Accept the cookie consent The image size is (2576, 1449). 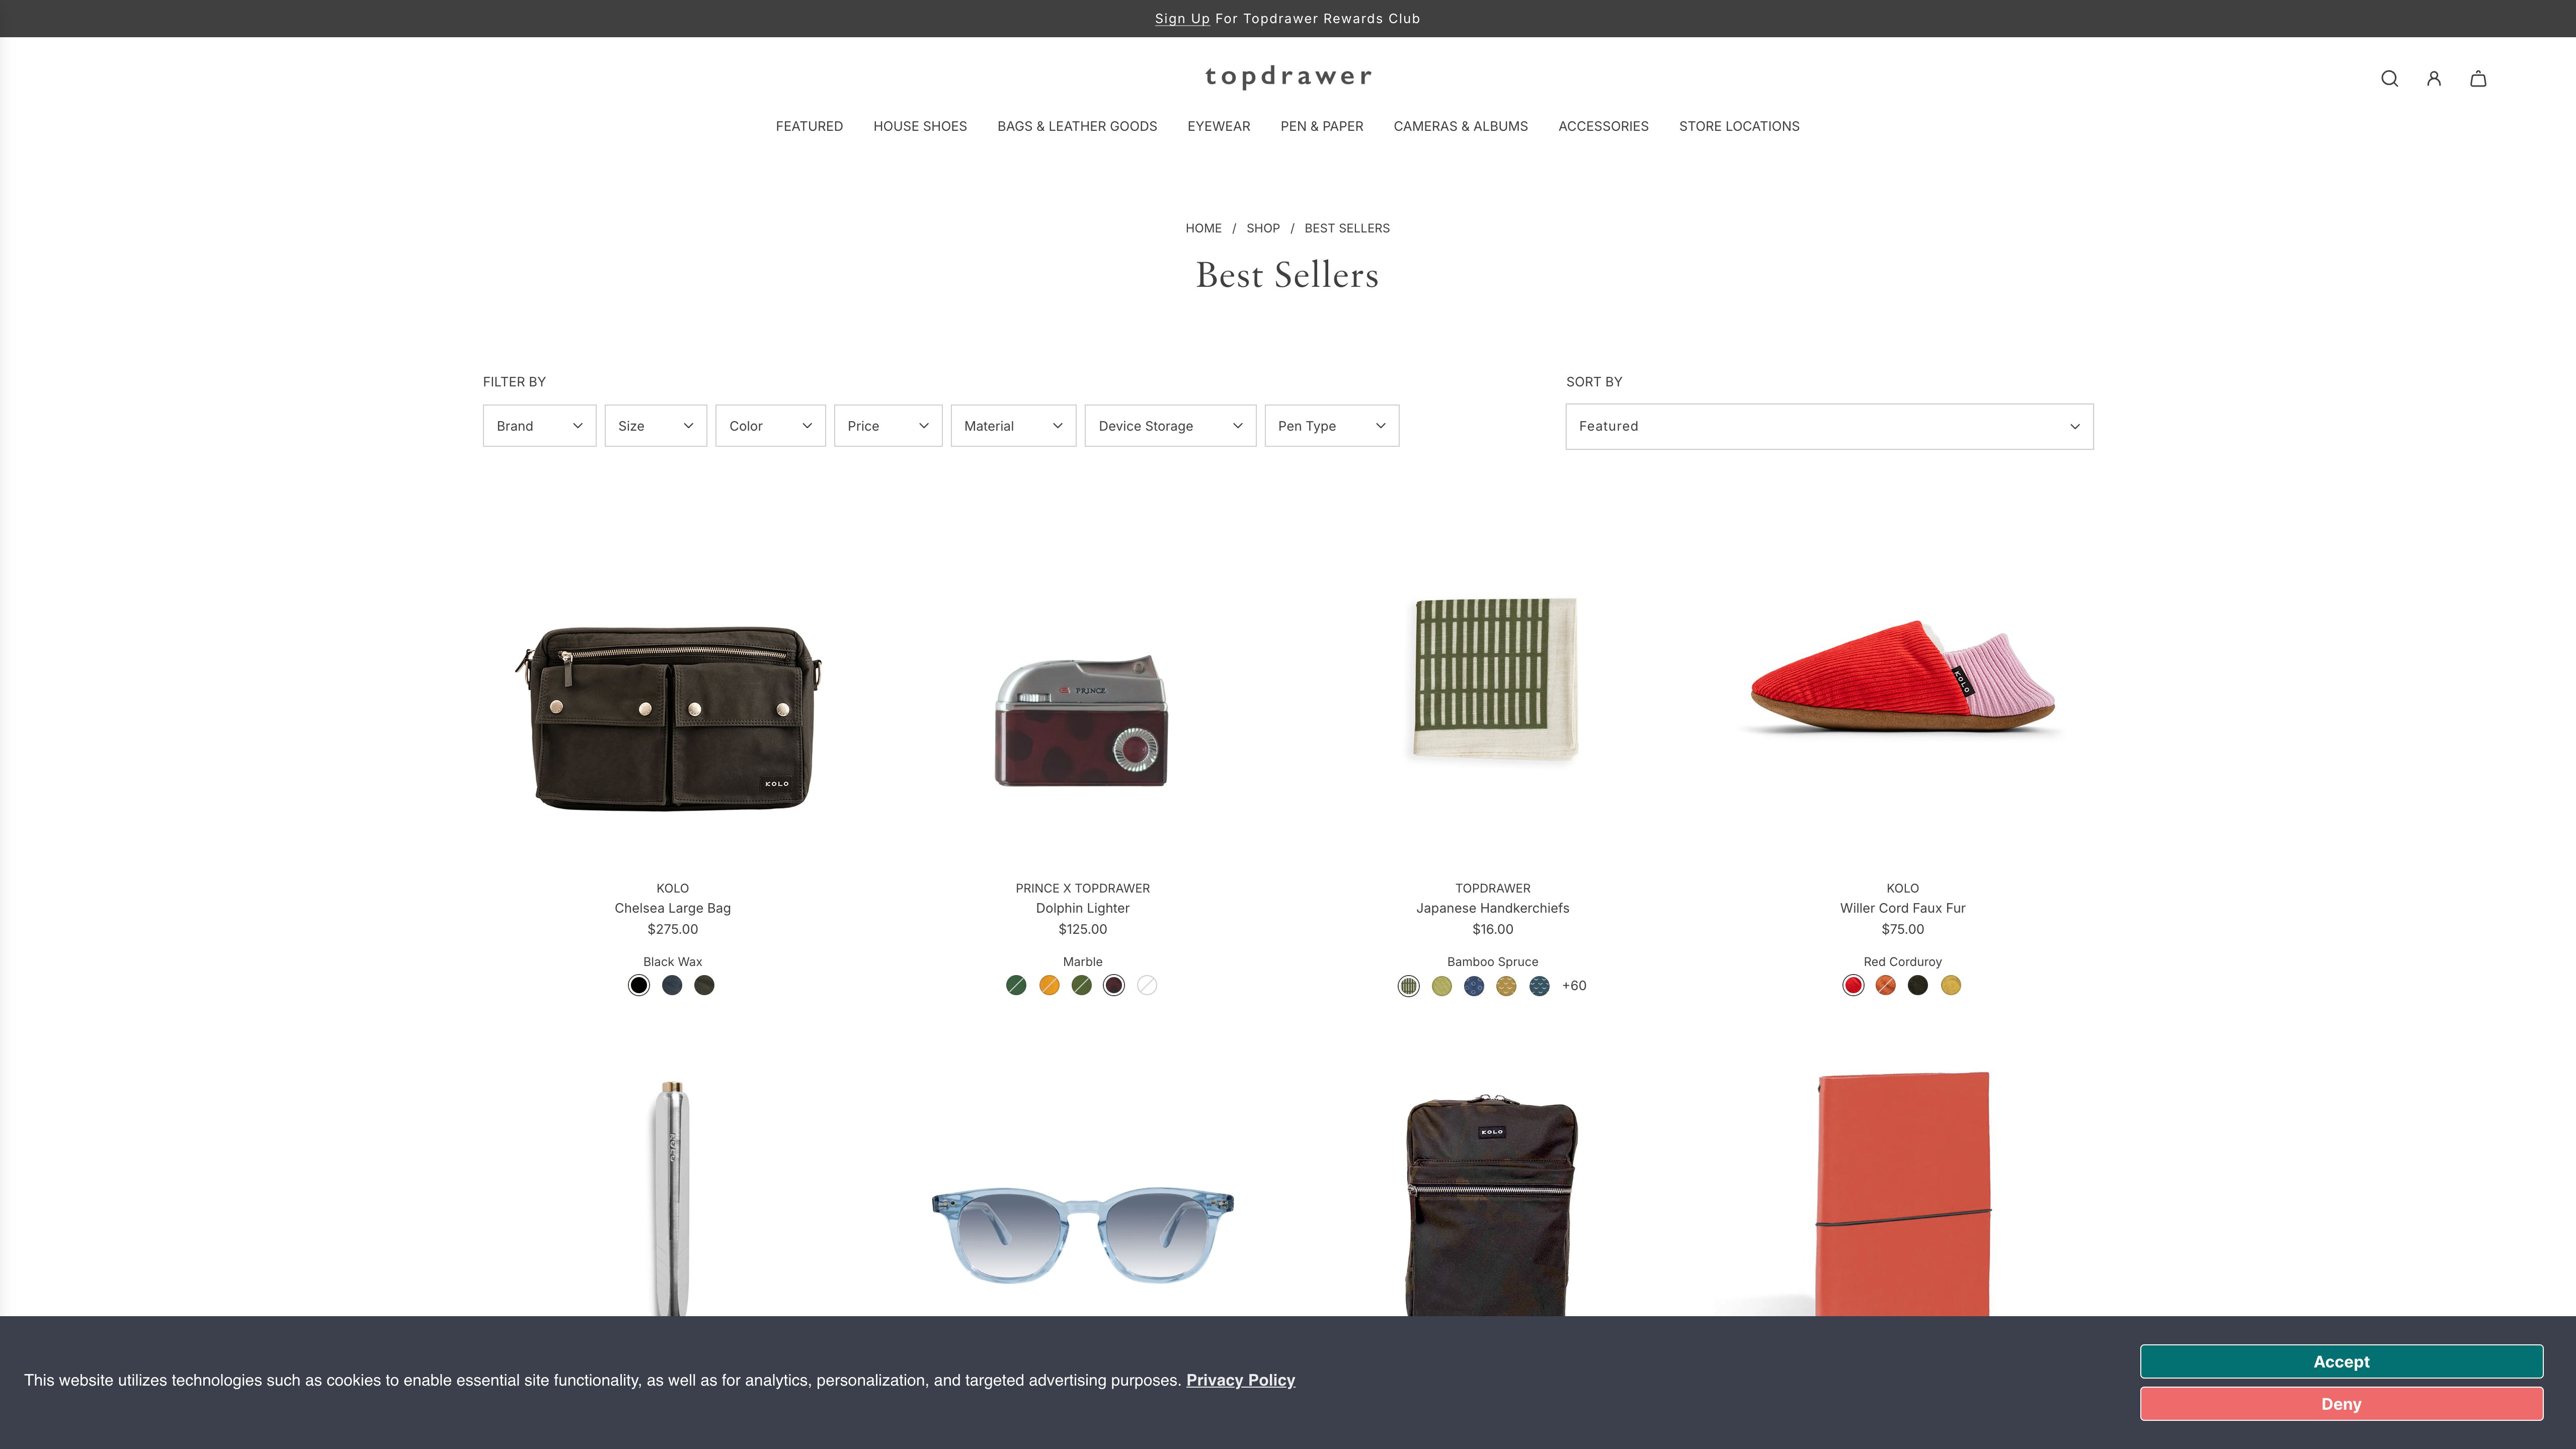pos(2341,1361)
